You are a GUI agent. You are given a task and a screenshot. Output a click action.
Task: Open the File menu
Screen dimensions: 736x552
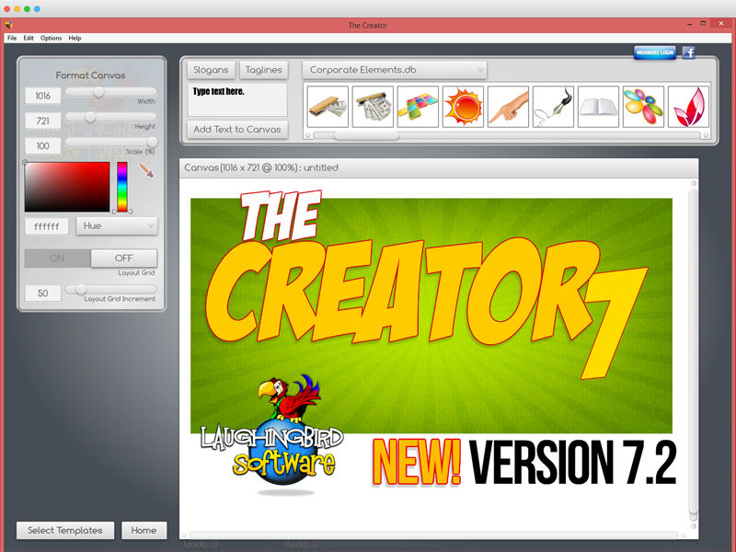[12, 38]
